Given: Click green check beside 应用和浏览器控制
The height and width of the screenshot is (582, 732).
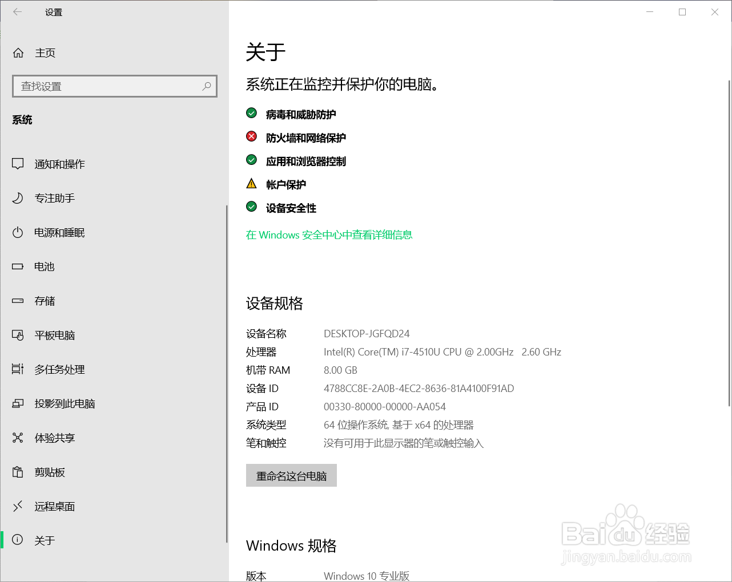Looking at the screenshot, I should click(x=251, y=160).
